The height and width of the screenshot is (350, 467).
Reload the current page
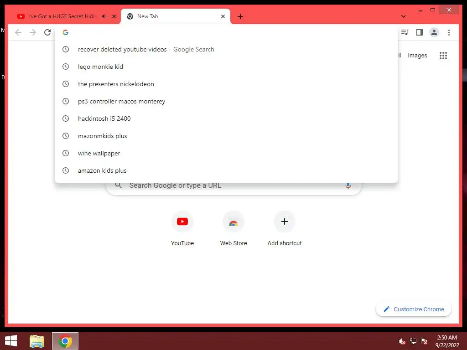[47, 32]
